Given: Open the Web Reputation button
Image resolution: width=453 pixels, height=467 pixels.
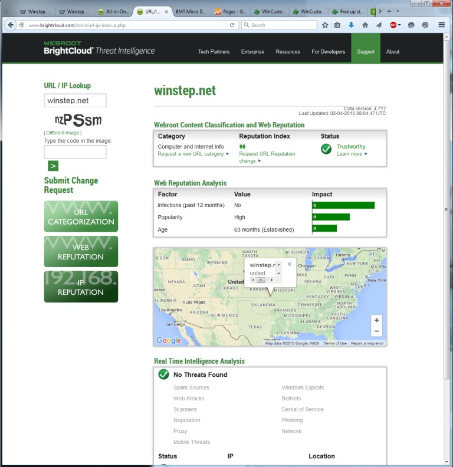Looking at the screenshot, I should coord(81,251).
